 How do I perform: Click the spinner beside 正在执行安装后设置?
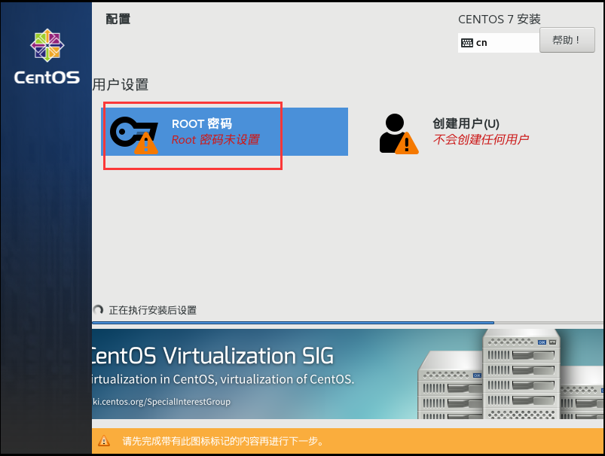click(98, 310)
